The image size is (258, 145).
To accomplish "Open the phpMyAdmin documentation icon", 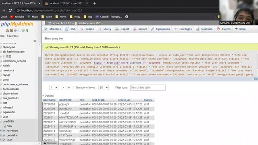I will coord(15,31).
